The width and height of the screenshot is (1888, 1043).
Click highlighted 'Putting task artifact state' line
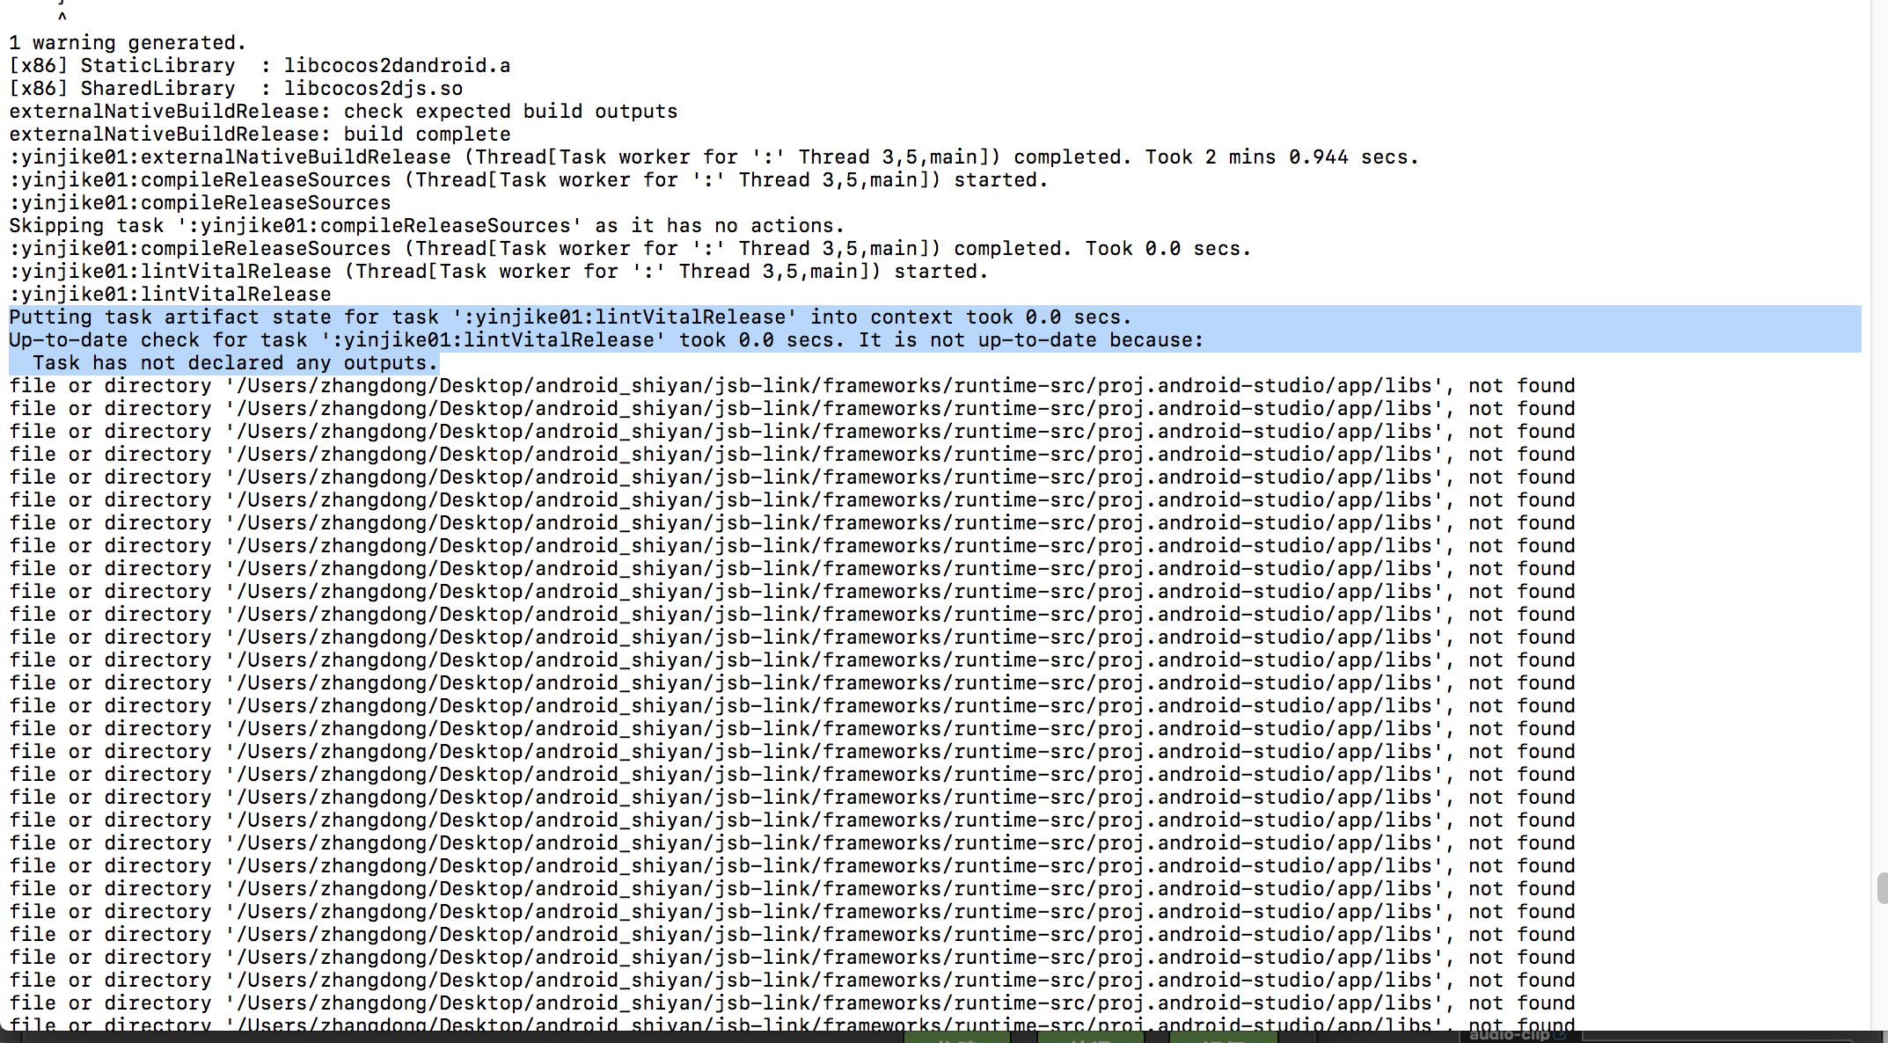coord(570,317)
